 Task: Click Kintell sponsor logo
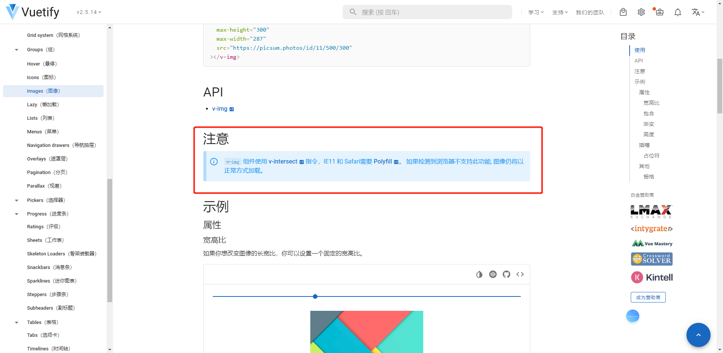(x=652, y=277)
